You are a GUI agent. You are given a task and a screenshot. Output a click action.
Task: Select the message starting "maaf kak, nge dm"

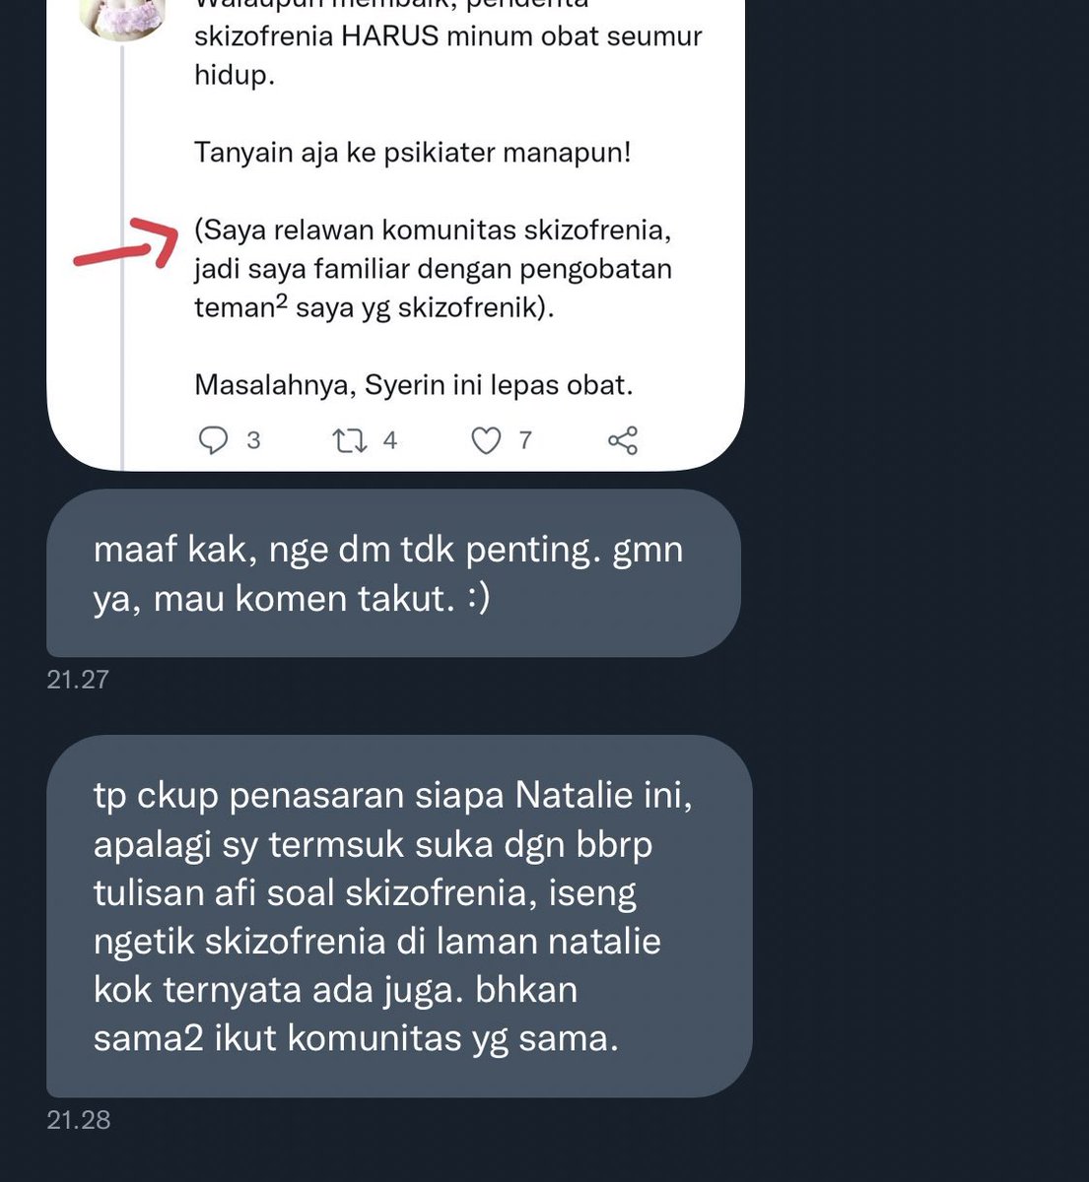tap(393, 573)
